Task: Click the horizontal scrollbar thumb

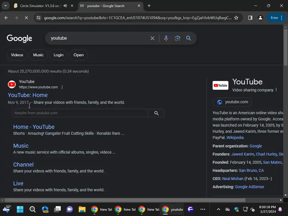Action: click(125, 200)
